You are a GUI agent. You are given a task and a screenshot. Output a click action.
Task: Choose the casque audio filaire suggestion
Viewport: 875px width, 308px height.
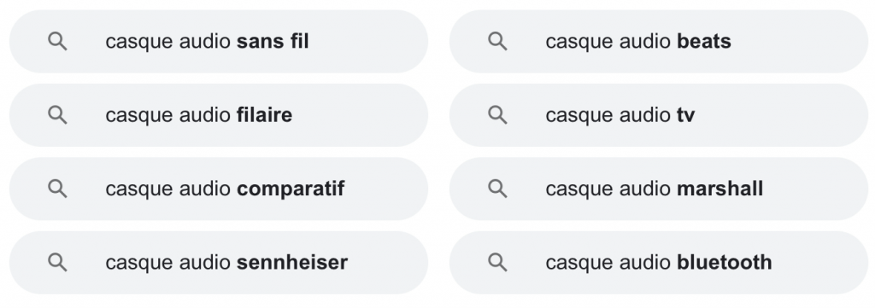(219, 114)
